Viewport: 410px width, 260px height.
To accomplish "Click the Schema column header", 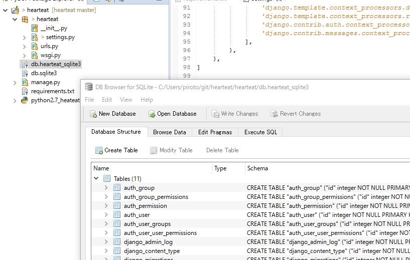I will pyautogui.click(x=257, y=168).
